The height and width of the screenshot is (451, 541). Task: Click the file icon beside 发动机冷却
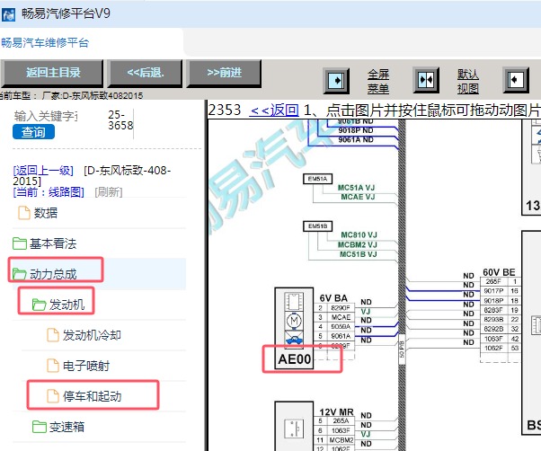53,335
